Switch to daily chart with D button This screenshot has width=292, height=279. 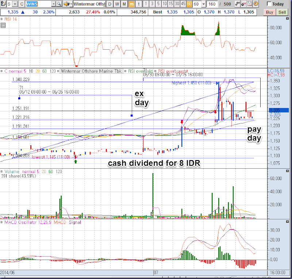[x=110, y=4]
